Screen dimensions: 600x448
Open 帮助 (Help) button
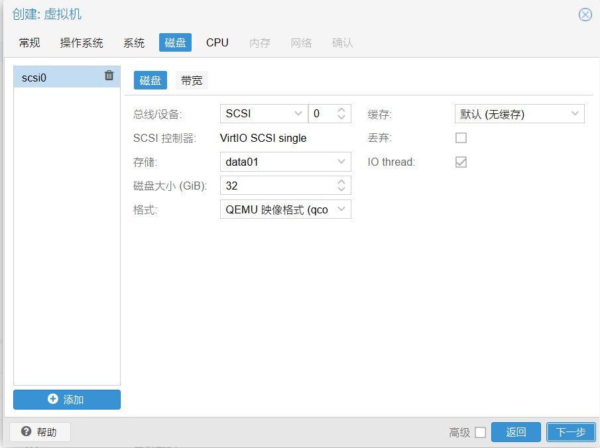point(40,432)
